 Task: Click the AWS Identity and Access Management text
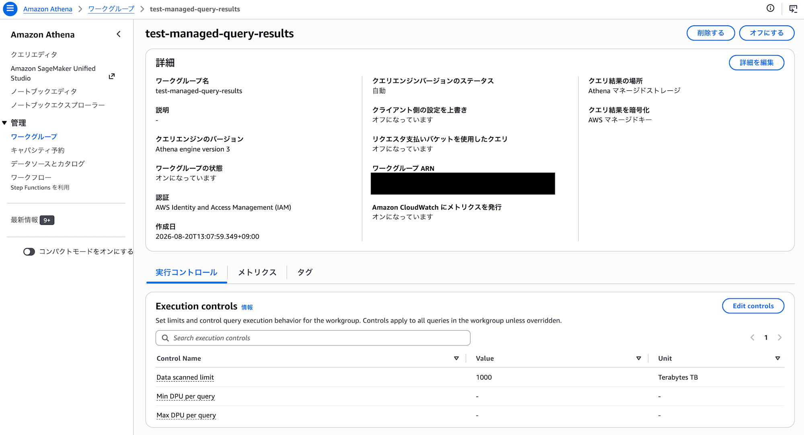[x=223, y=208]
